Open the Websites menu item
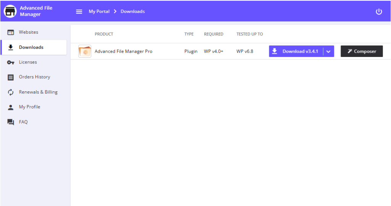Screen dimensions: 391x206 (x=34, y=32)
